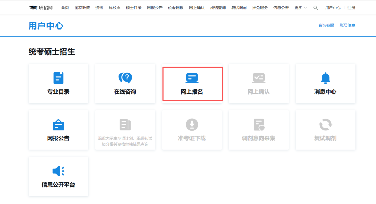Screen dimensions: 376x204
Task: Click the 调剂意向采集 card
Action: 259,130
